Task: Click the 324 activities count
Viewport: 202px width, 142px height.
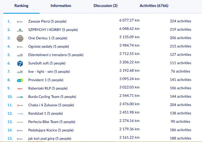Action: coord(181,21)
